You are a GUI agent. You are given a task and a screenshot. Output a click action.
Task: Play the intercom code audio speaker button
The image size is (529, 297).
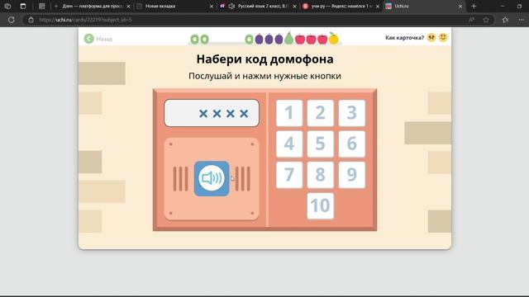click(212, 178)
